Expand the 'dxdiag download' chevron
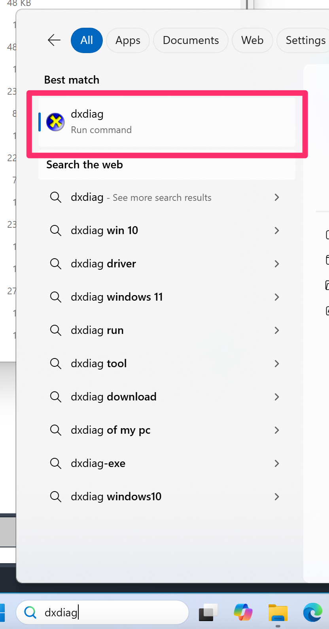Screen dimensions: 329x629 click(277, 397)
